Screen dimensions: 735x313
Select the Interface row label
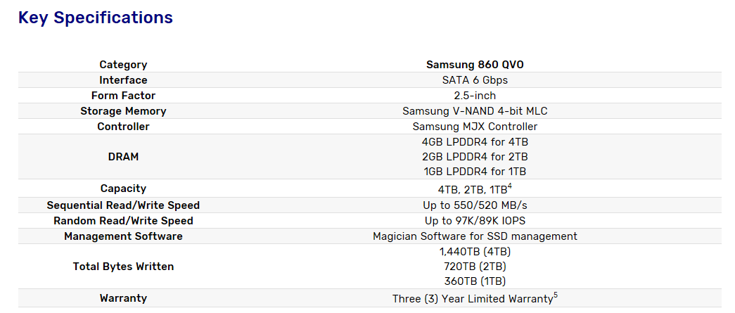(x=123, y=80)
